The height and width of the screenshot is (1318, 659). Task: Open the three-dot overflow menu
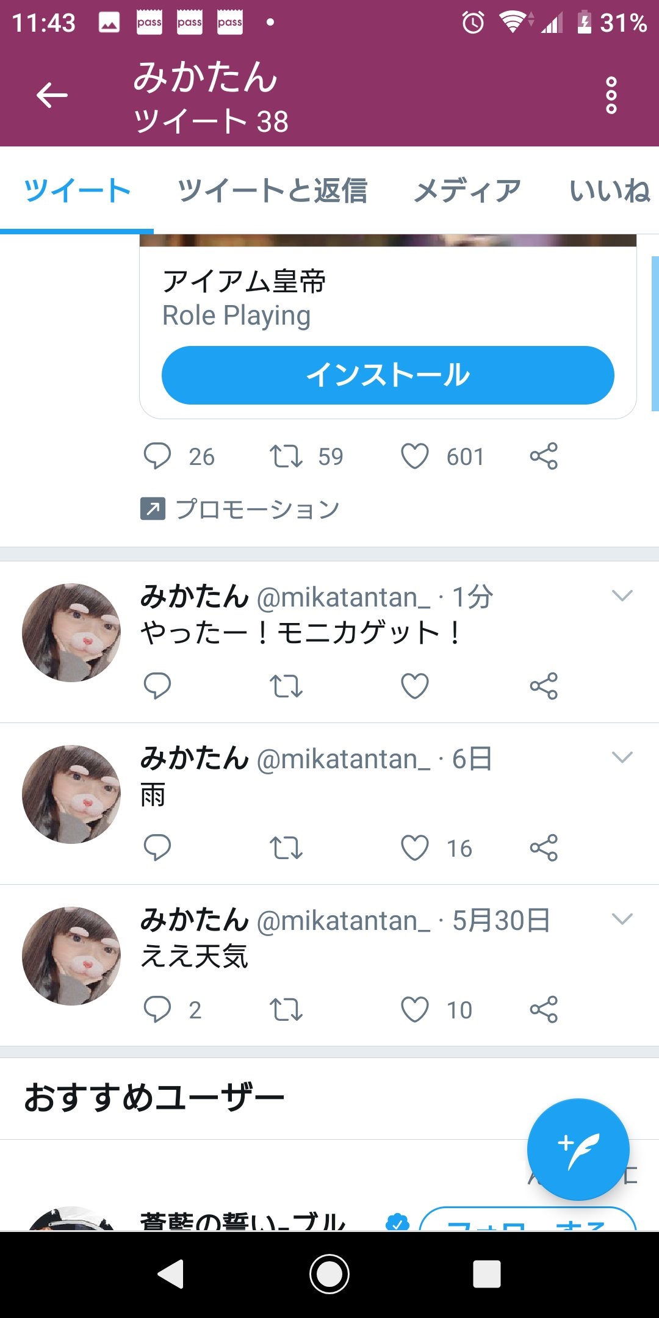tap(611, 95)
